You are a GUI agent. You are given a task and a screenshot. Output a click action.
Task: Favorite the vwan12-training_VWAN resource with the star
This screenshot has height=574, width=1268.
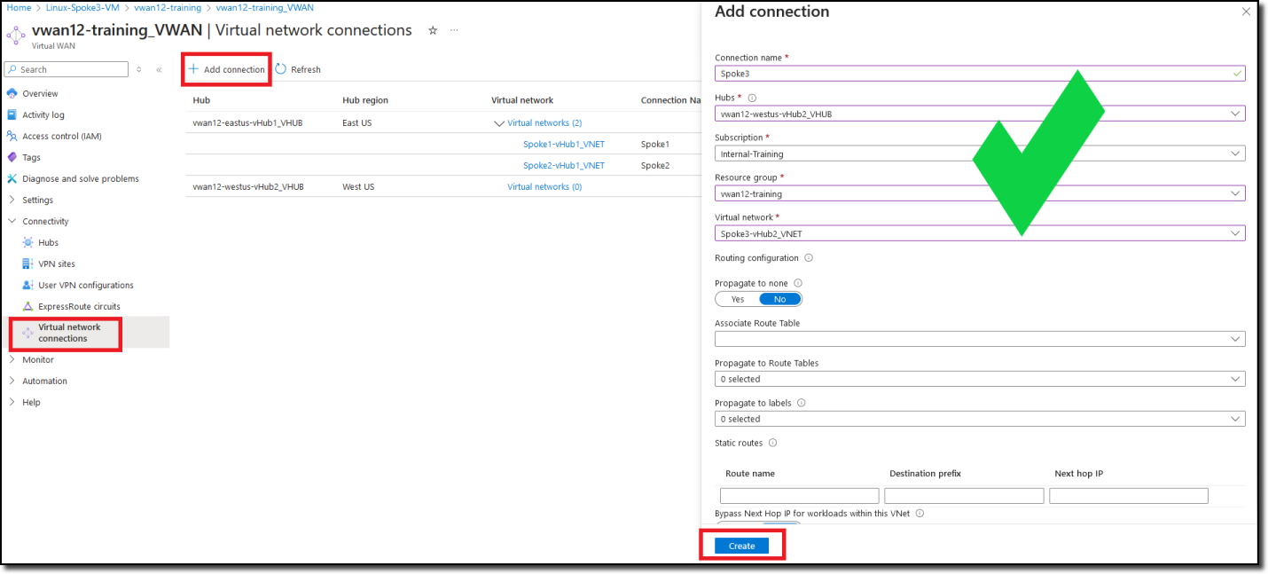click(x=433, y=30)
